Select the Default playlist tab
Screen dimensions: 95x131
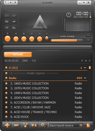[x=18, y=54]
